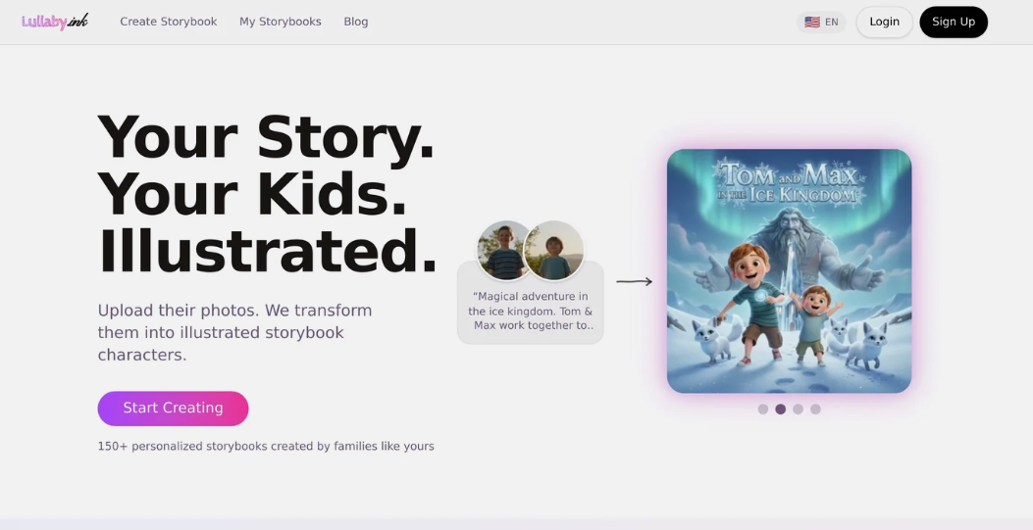Click the left child photo avatar

click(504, 249)
